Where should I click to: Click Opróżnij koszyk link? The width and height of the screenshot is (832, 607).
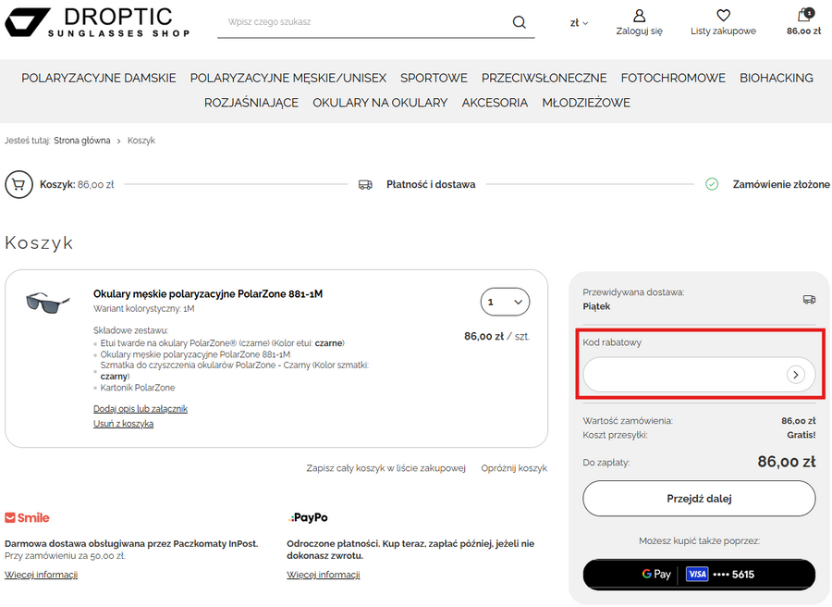514,468
